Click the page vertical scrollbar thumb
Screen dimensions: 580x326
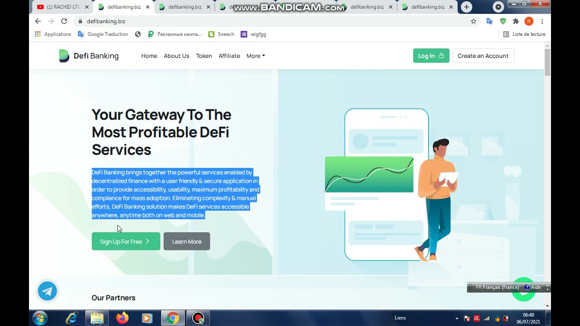click(547, 62)
